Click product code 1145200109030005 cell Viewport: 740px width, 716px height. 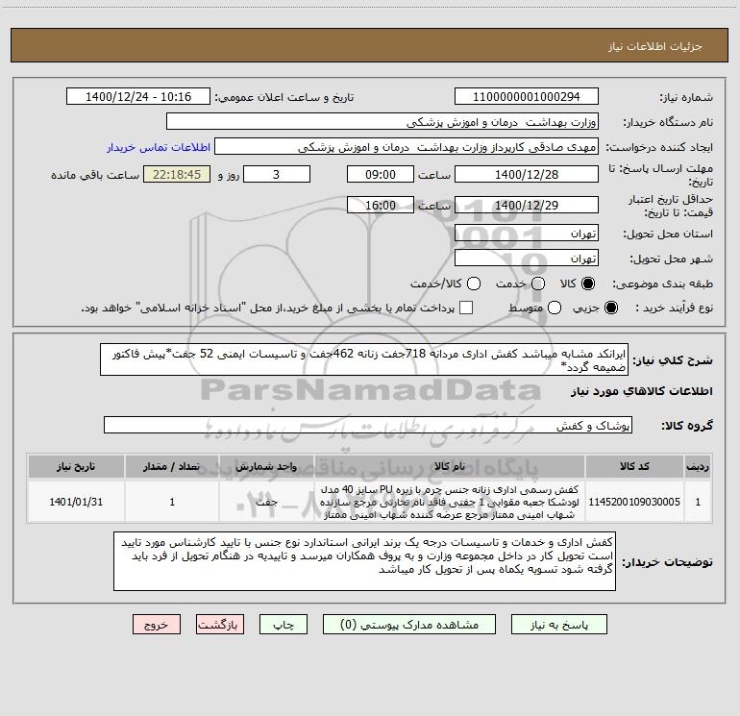click(x=634, y=502)
